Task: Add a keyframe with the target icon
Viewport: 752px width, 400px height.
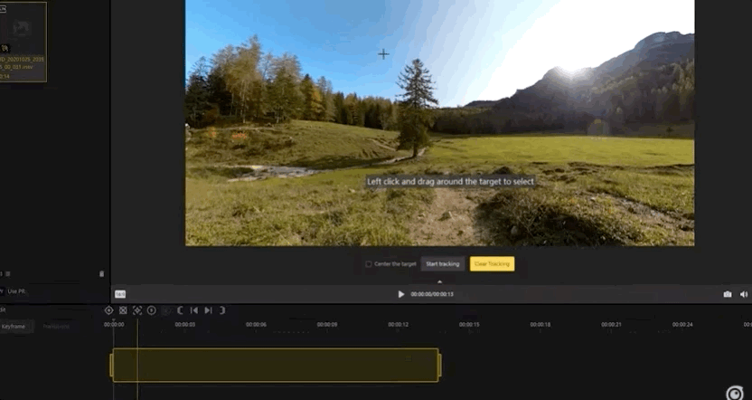Action: coord(108,310)
